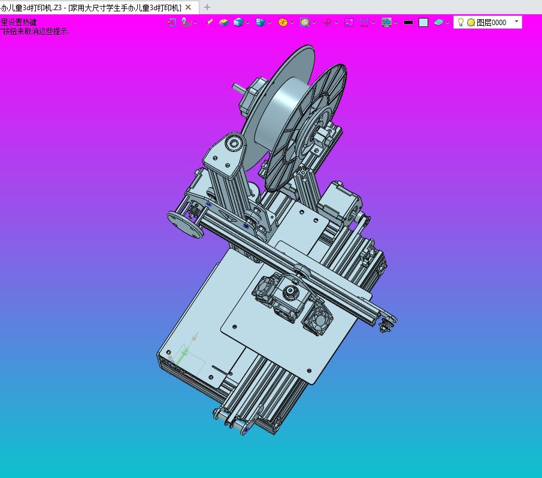Image resolution: width=542 pixels, height=478 pixels.
Task: Click the red section/dimension bracket icon
Action: 364,23
